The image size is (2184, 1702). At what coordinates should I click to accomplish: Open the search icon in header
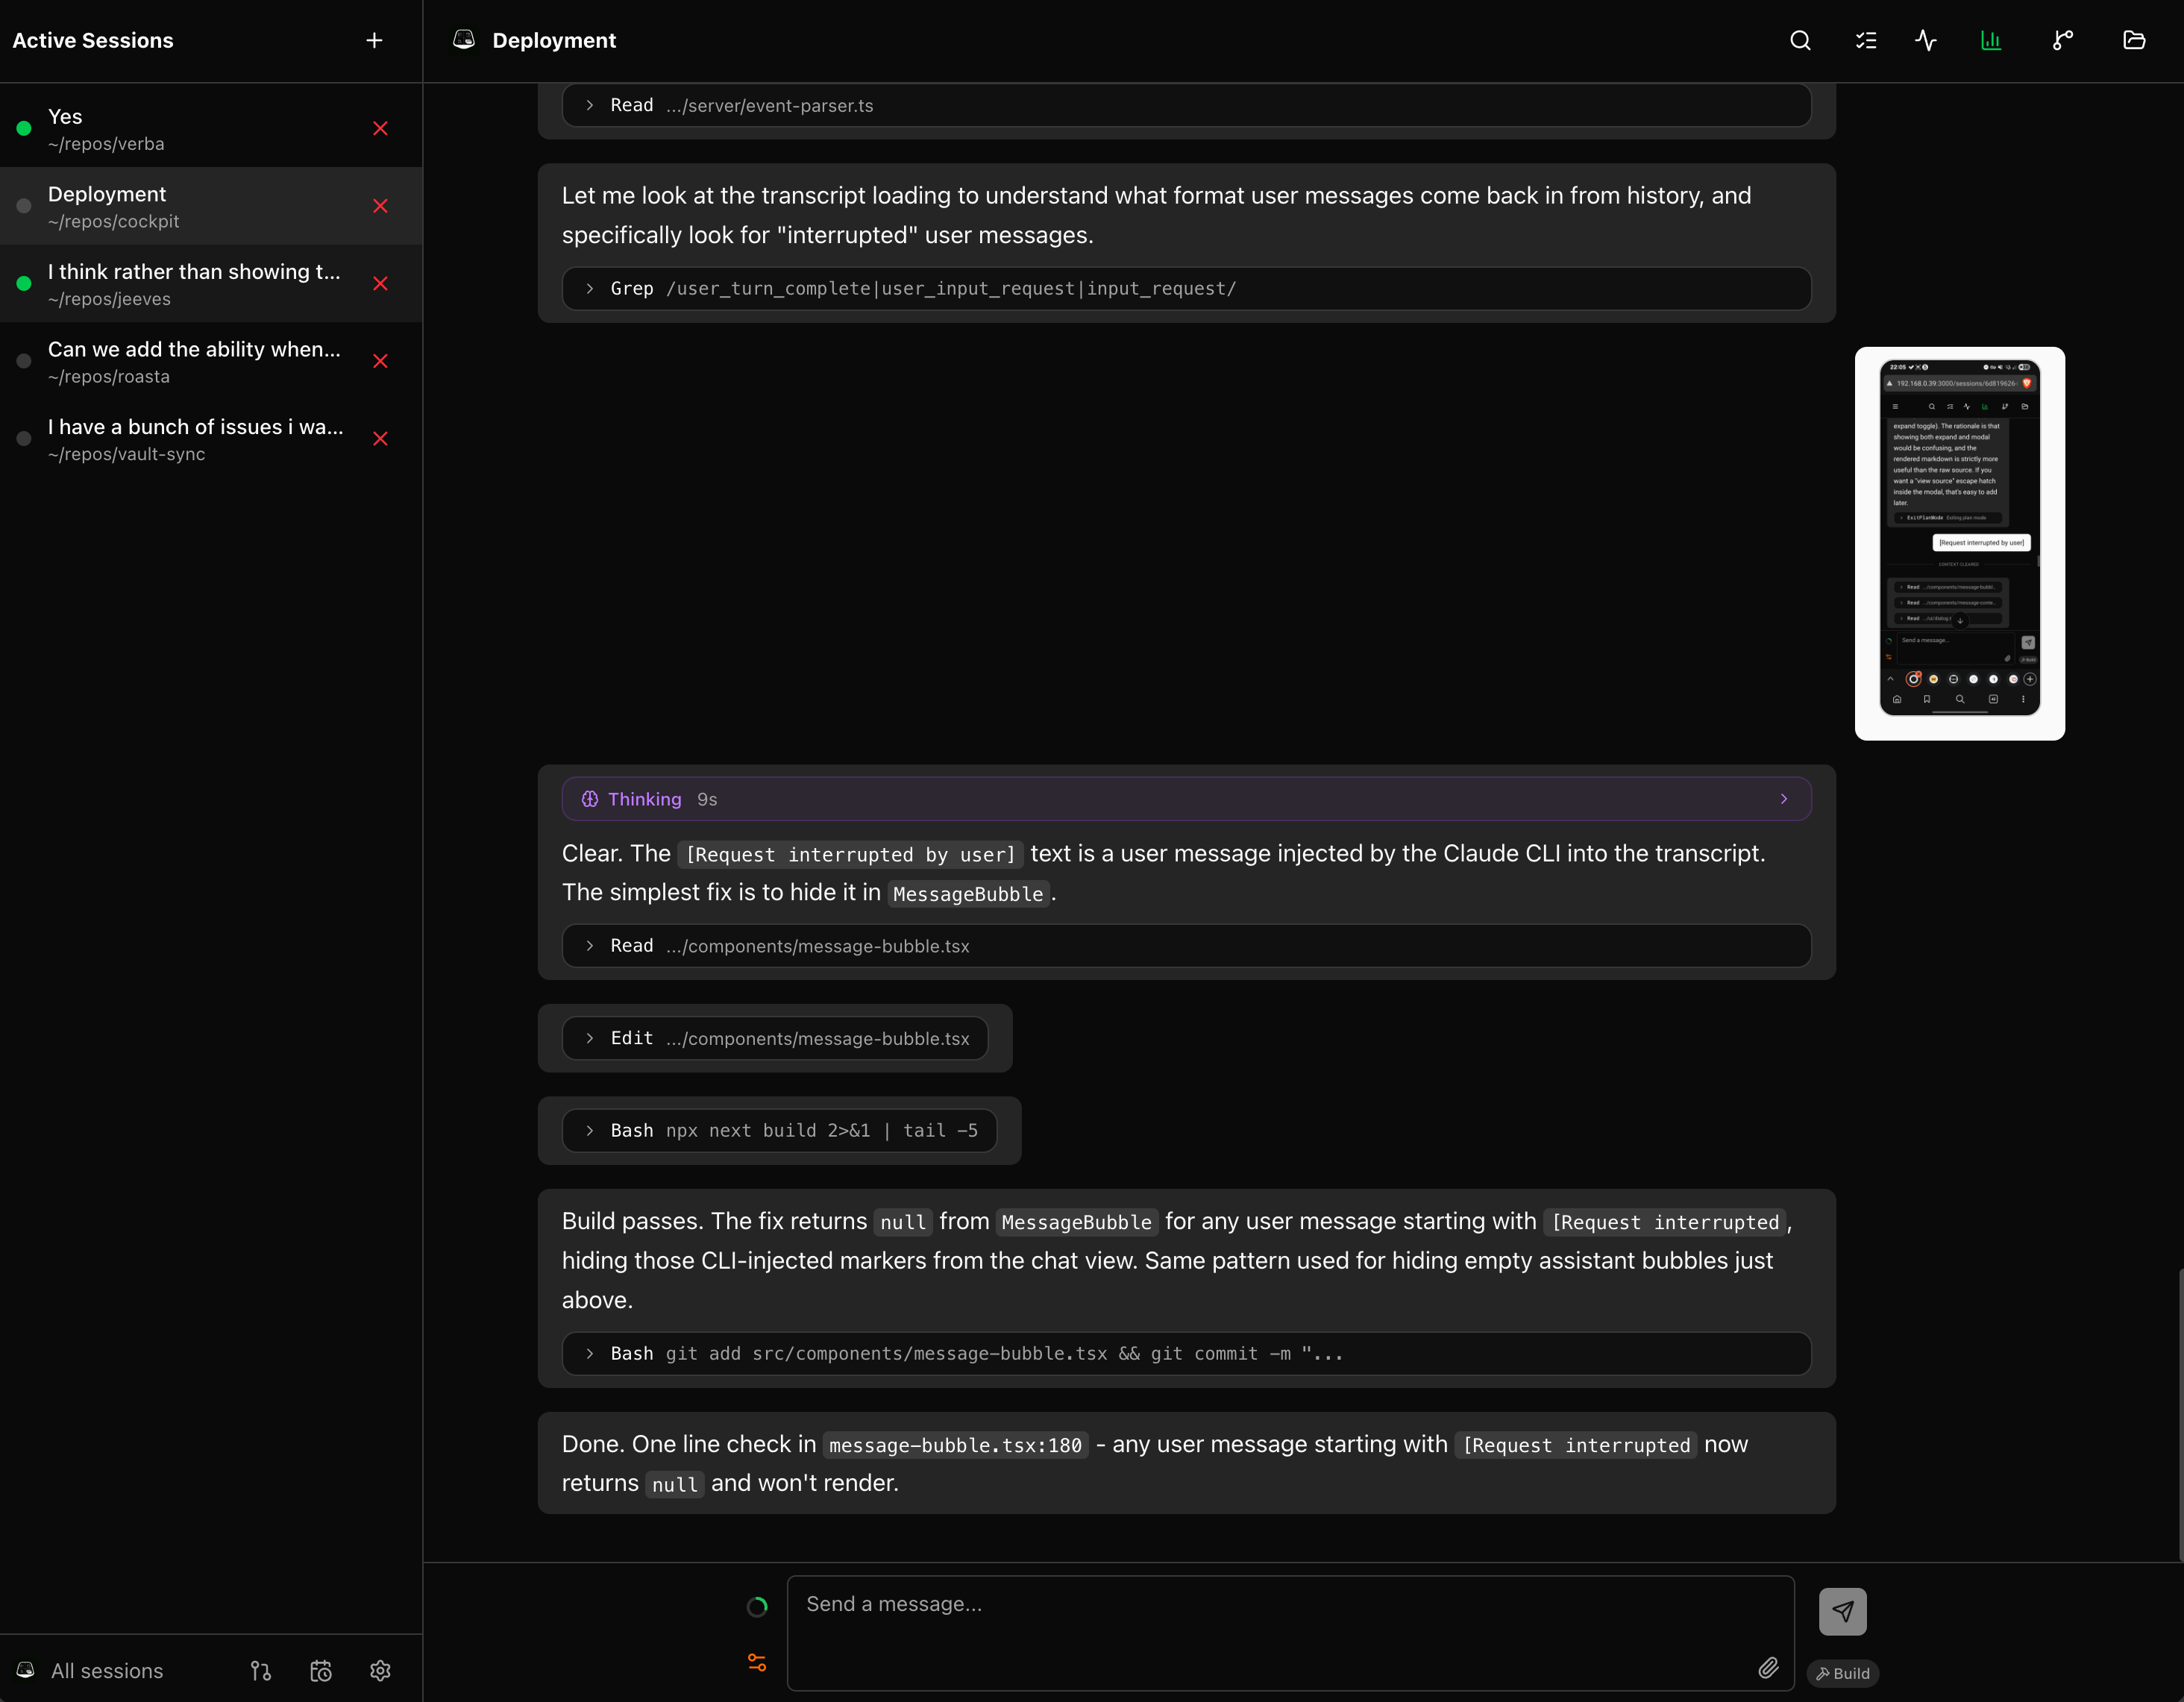(1800, 40)
